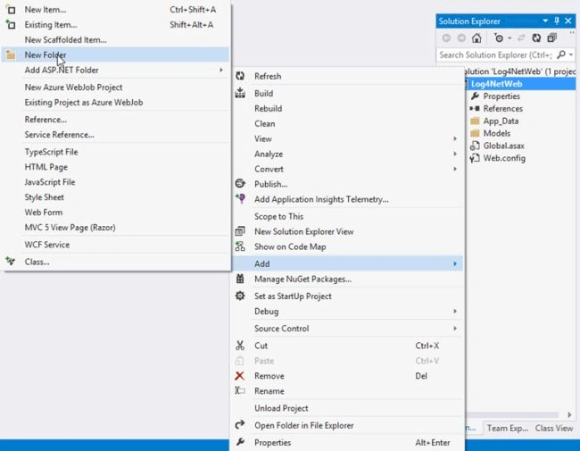This screenshot has height=451, width=580.
Task: Click the Solution 'Log4NetWeb' root node
Action: [519, 71]
